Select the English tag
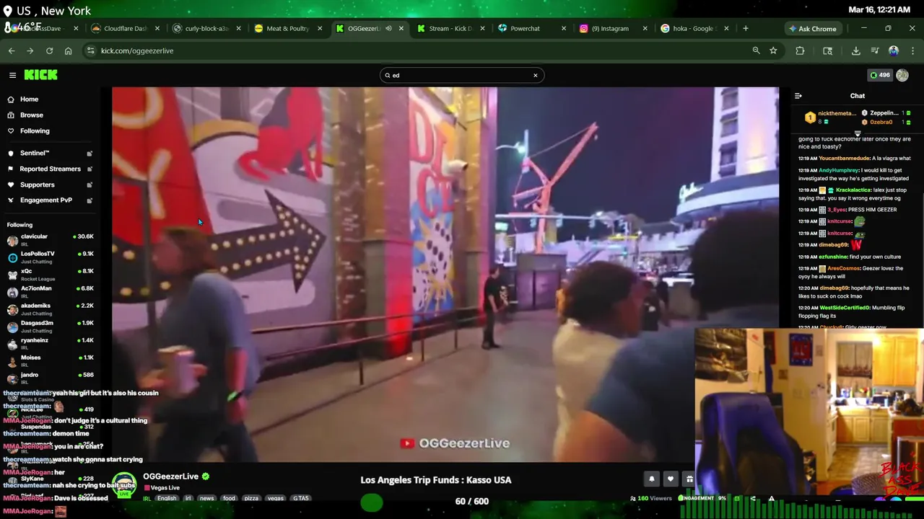This screenshot has width=924, height=519. pos(167,498)
